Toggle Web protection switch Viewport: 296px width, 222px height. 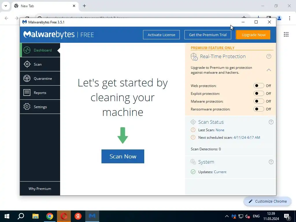[x=259, y=86]
